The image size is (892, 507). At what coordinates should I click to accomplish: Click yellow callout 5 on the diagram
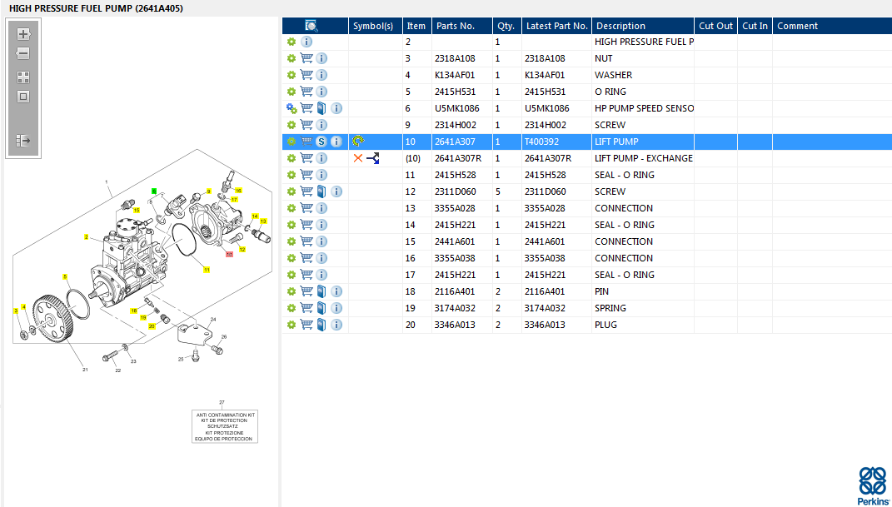coord(66,276)
